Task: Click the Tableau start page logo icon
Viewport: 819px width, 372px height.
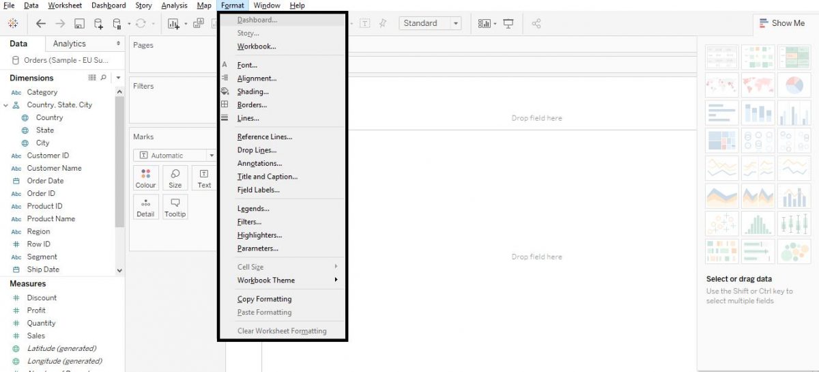Action: (13, 23)
